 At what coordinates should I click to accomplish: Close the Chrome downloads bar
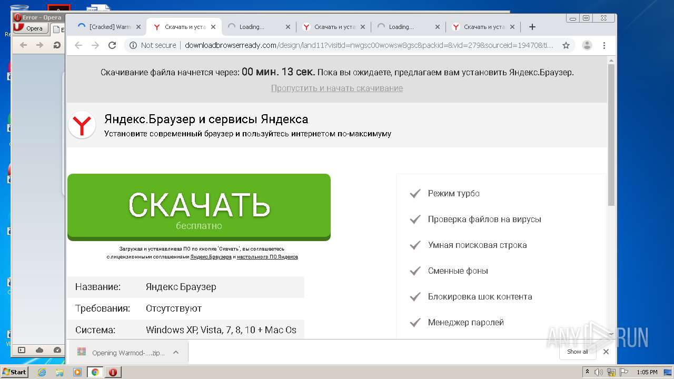coord(606,352)
